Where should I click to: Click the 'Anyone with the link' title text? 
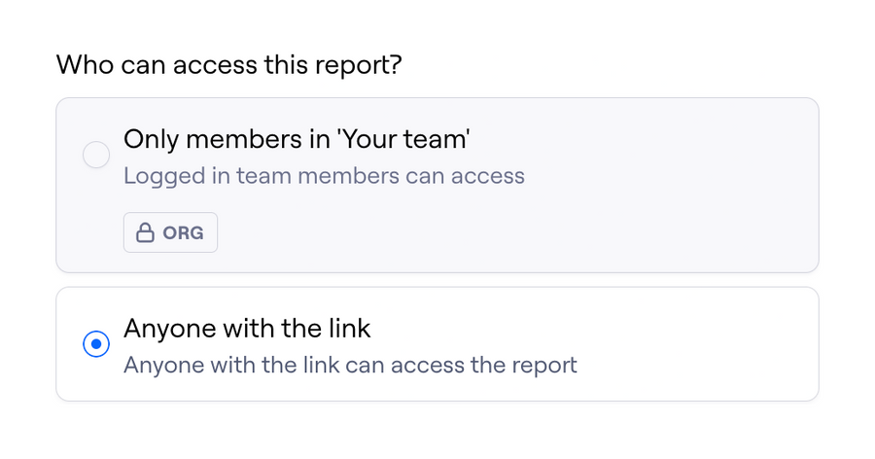point(247,328)
